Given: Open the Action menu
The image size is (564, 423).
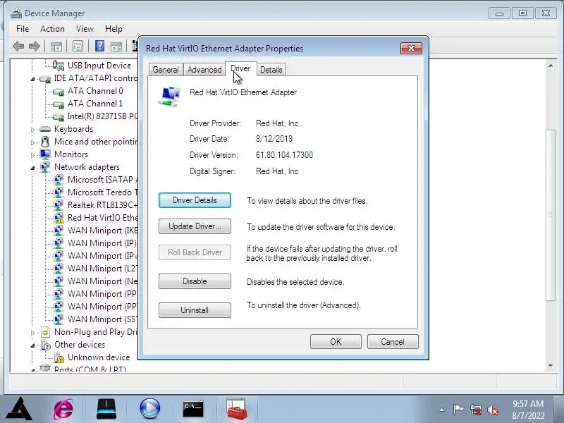Looking at the screenshot, I should click(52, 29).
